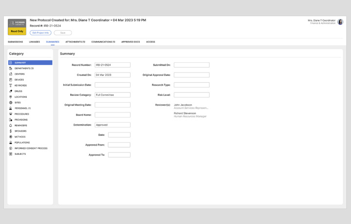The image size is (351, 224).
Task: Open the Linkages tab
Action: coord(35,42)
